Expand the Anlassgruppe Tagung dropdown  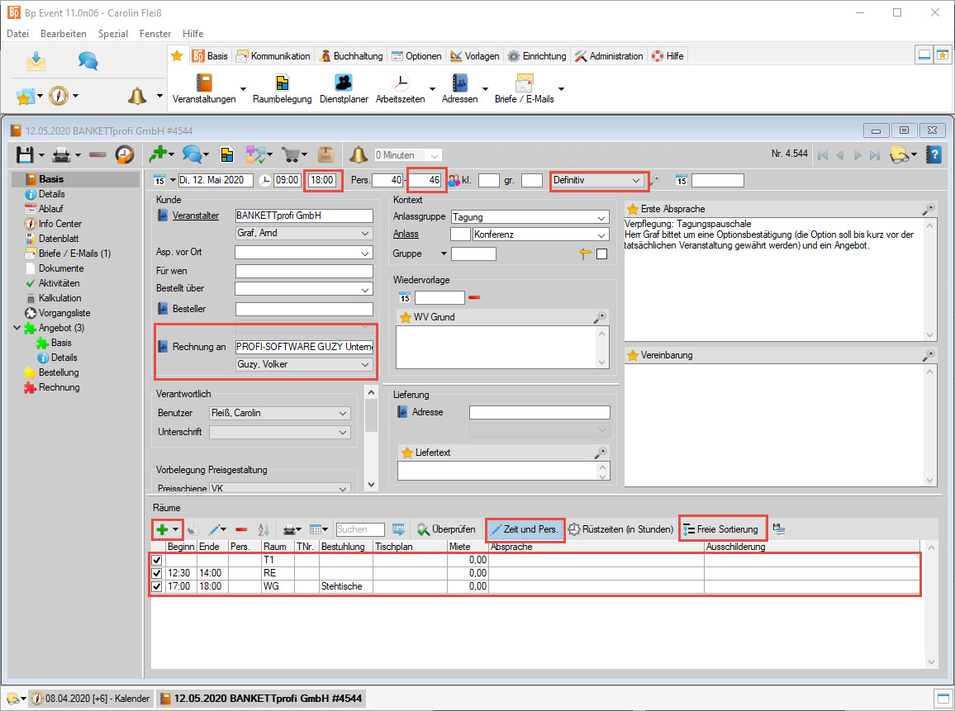601,217
